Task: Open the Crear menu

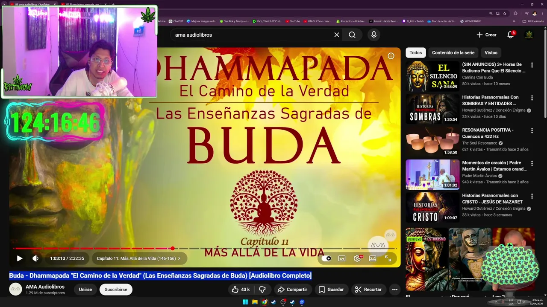Action: 486,35
